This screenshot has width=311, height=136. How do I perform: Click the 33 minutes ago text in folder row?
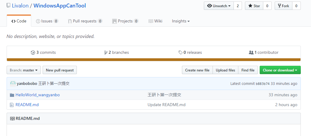283,95
